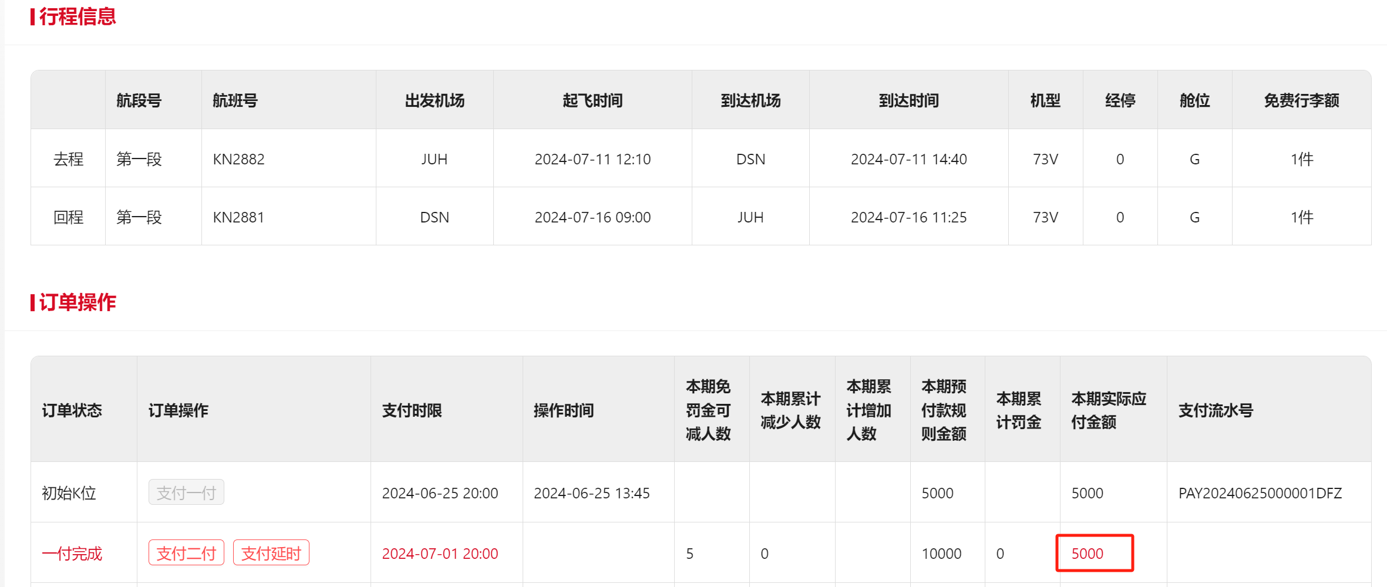Click the 支付二付 button
Screen dimensions: 1387x587
[x=186, y=553]
